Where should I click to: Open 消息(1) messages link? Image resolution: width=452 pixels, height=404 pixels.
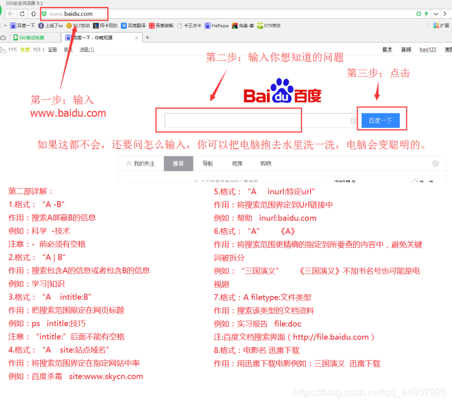tap(87, 50)
